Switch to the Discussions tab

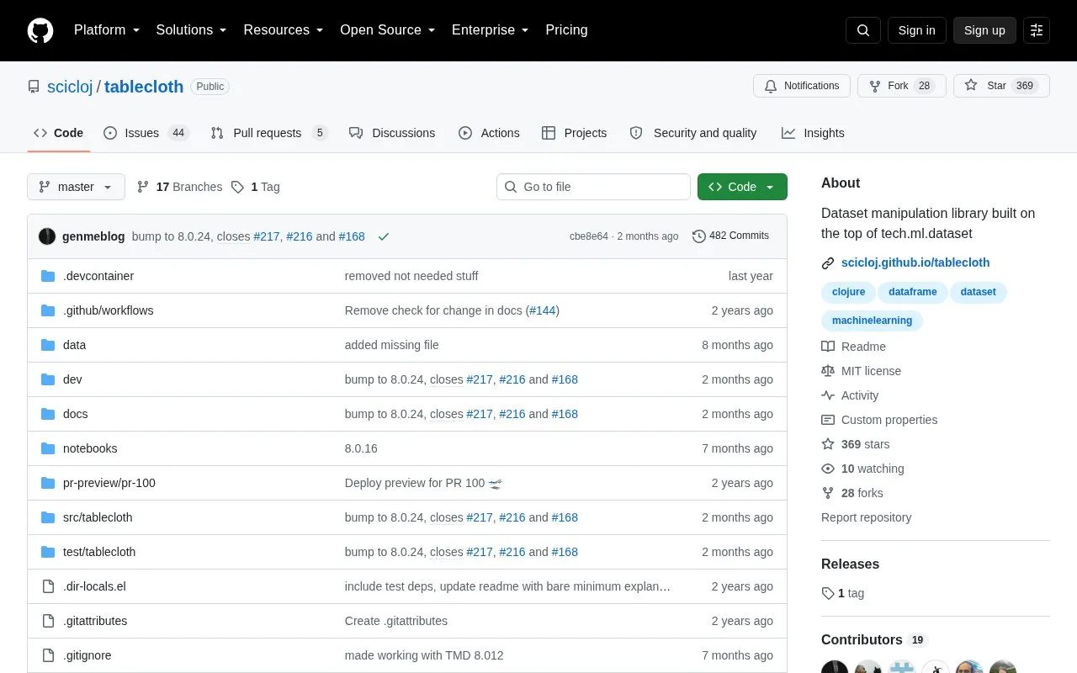pyautogui.click(x=392, y=133)
